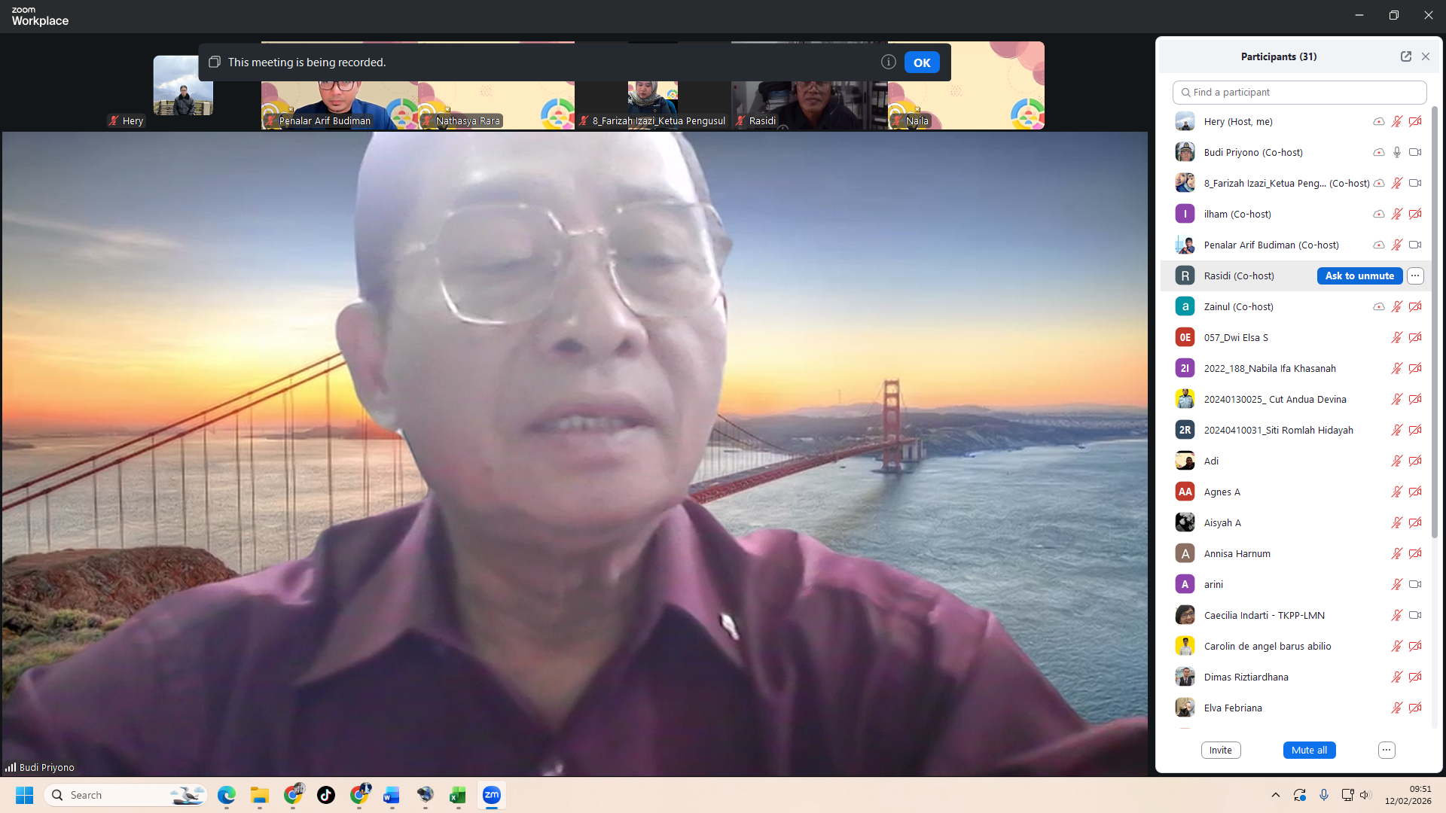The height and width of the screenshot is (813, 1446).
Task: Click the recording notification info icon
Action: [x=889, y=62]
